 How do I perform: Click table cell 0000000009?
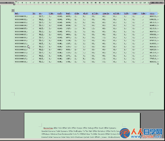[23, 40]
